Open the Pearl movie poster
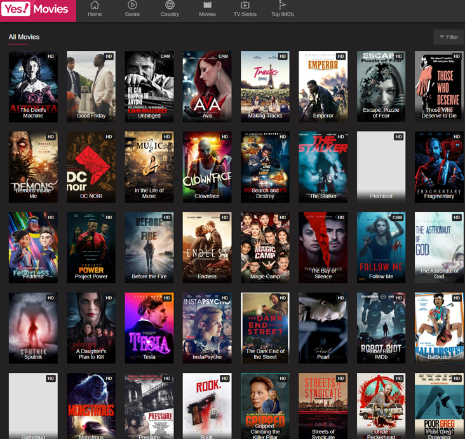 click(x=323, y=328)
